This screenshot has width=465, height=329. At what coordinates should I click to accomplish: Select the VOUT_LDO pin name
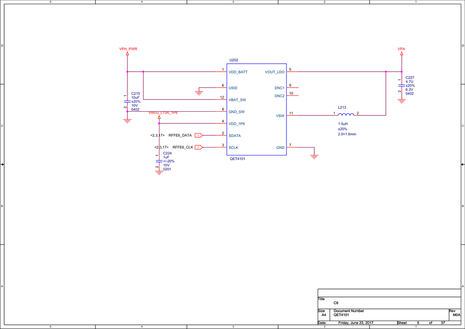coord(275,72)
